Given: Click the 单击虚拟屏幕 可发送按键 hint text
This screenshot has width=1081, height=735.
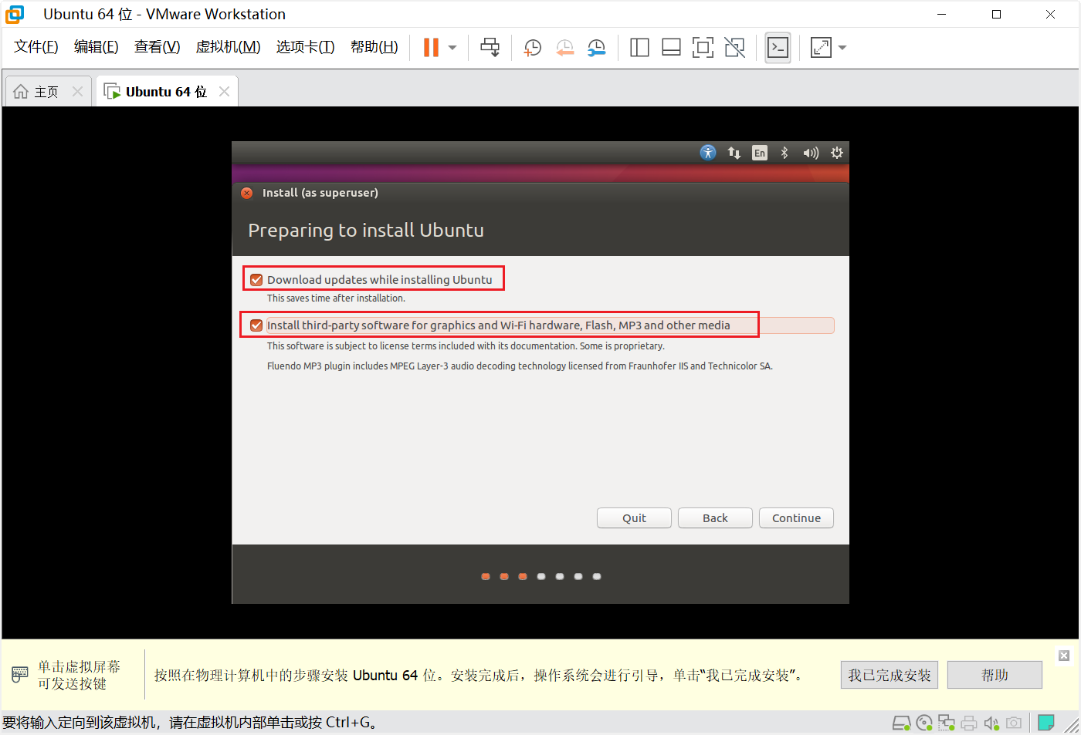Looking at the screenshot, I should click(80, 676).
